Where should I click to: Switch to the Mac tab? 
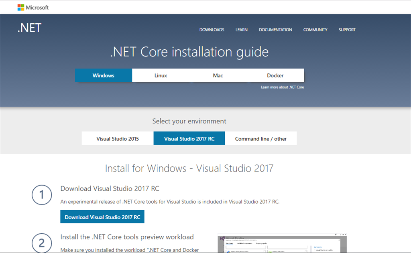coord(218,75)
